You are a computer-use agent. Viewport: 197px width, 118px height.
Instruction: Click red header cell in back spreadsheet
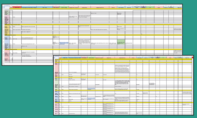17,7
